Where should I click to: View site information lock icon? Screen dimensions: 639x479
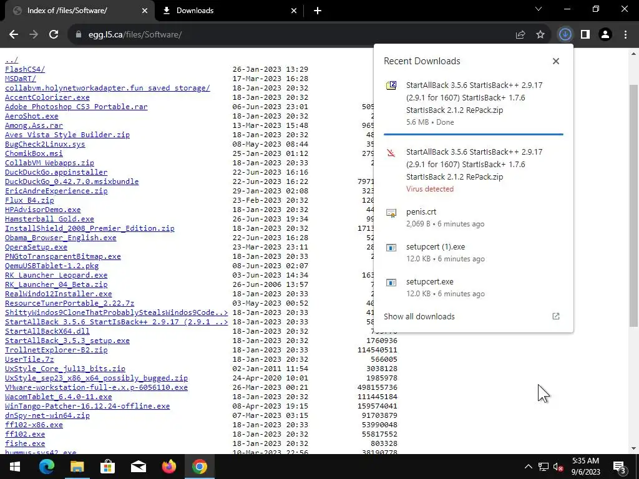coord(79,35)
